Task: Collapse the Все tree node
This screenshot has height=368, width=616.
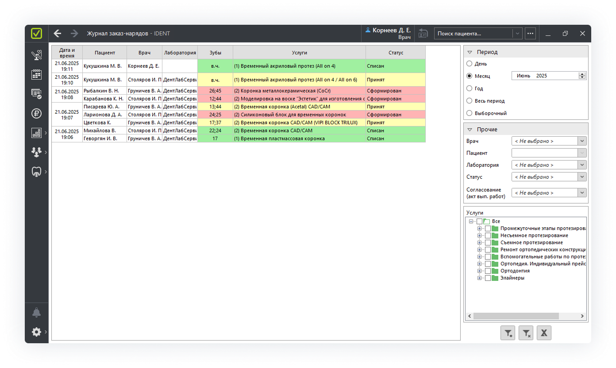Action: click(x=471, y=221)
